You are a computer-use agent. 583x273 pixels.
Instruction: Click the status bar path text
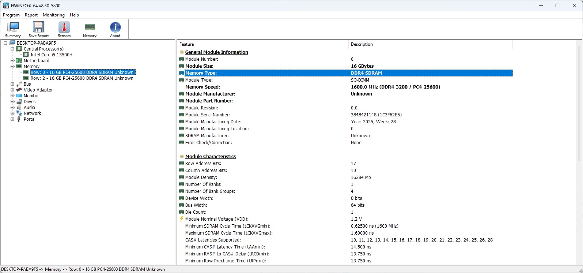tap(83, 269)
